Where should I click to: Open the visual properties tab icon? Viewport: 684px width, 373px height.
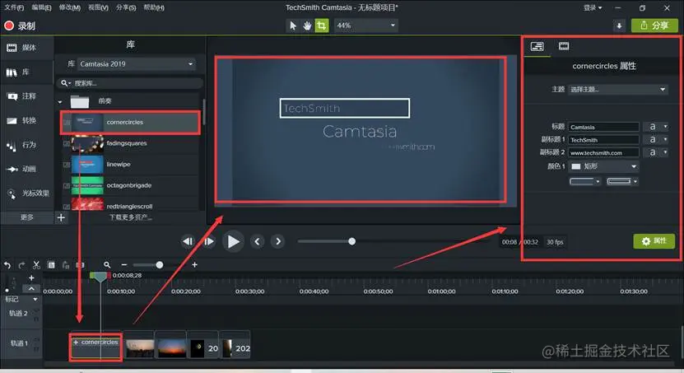click(537, 46)
